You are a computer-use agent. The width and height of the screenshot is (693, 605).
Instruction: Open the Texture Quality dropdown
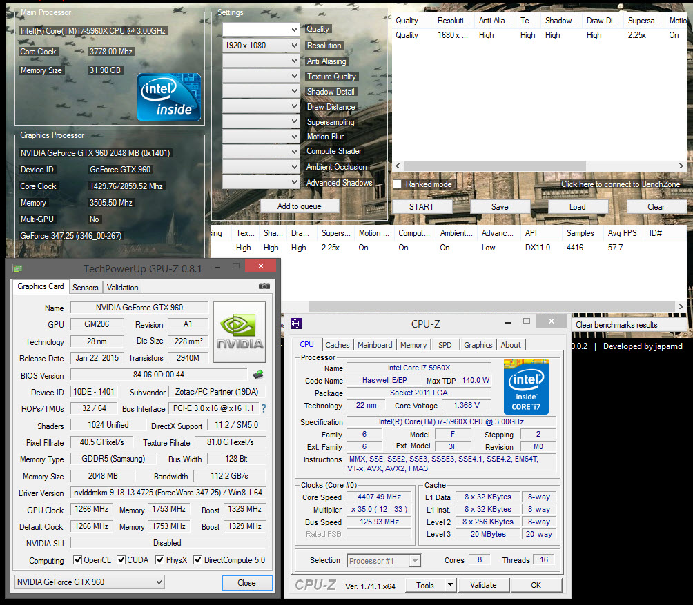coord(261,76)
